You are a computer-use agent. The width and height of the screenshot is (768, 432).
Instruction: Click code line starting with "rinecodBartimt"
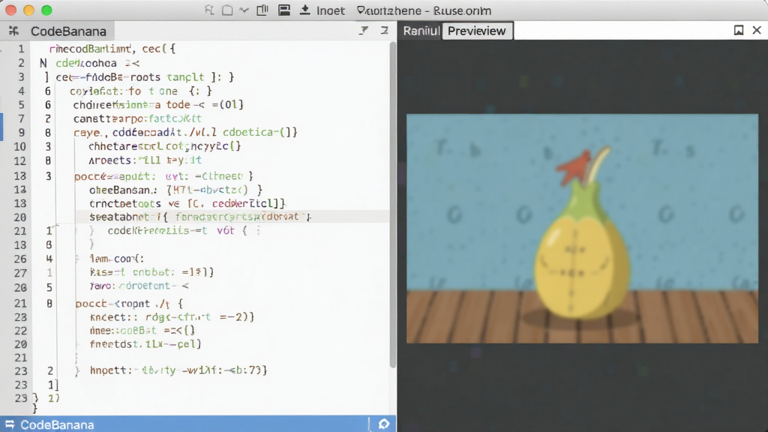[x=112, y=49]
